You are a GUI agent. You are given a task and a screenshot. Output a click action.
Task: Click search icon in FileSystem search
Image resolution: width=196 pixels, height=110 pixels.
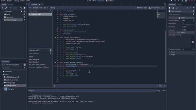(x=24, y=68)
